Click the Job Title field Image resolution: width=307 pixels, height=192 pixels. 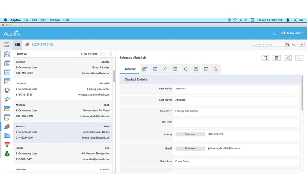pos(236,122)
